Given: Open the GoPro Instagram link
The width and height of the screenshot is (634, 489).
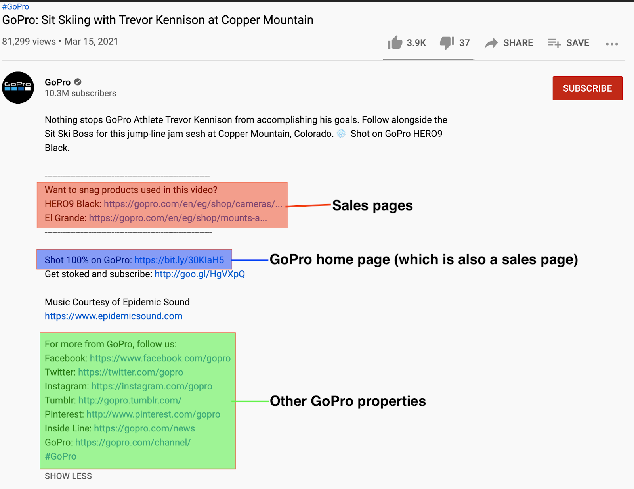Looking at the screenshot, I should 152,386.
